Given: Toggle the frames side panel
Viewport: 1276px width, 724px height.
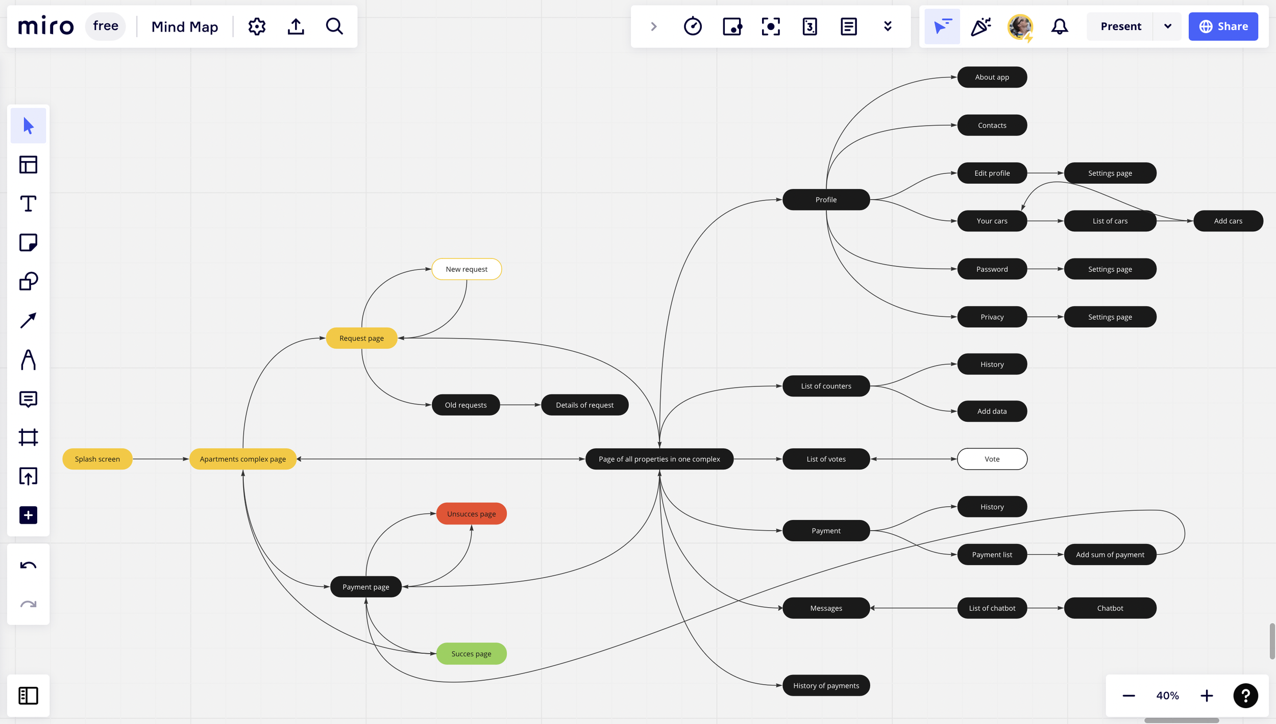Looking at the screenshot, I should click(x=28, y=695).
